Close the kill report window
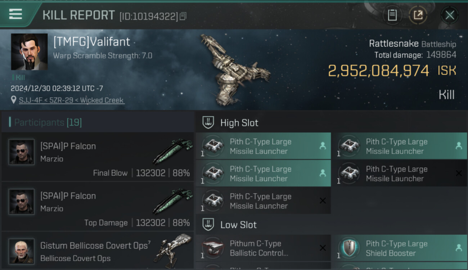Image resolution: width=468 pixels, height=270 pixels. (450, 15)
